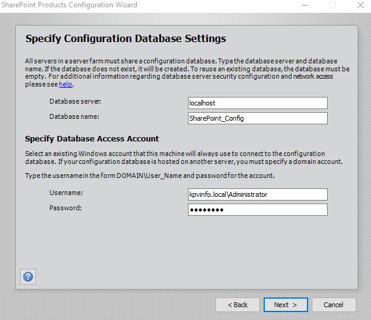The width and height of the screenshot is (371, 320).
Task: Click the 'Specify Configuration Database Settings' heading
Action: 126,38
